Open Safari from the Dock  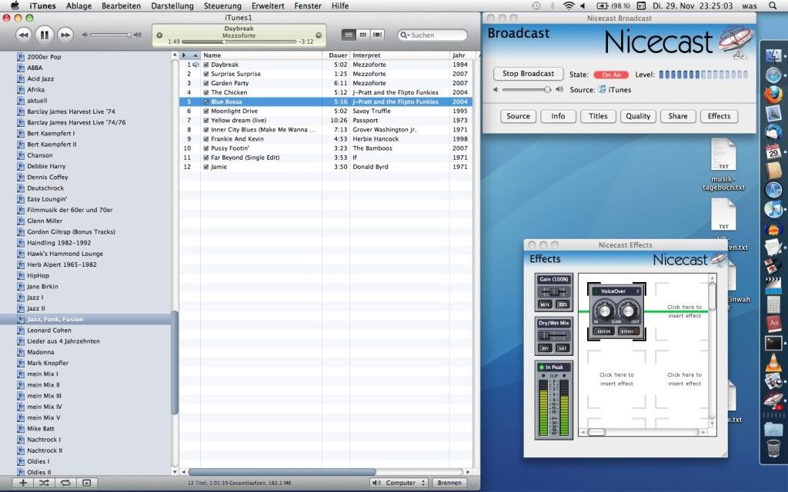click(773, 75)
